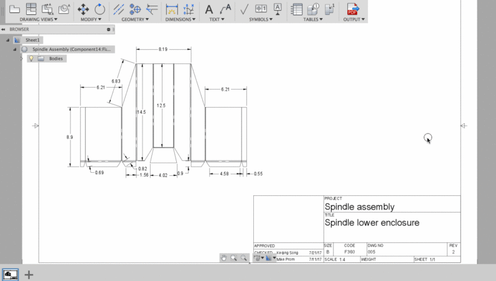Select the Leader text tool

225,9
